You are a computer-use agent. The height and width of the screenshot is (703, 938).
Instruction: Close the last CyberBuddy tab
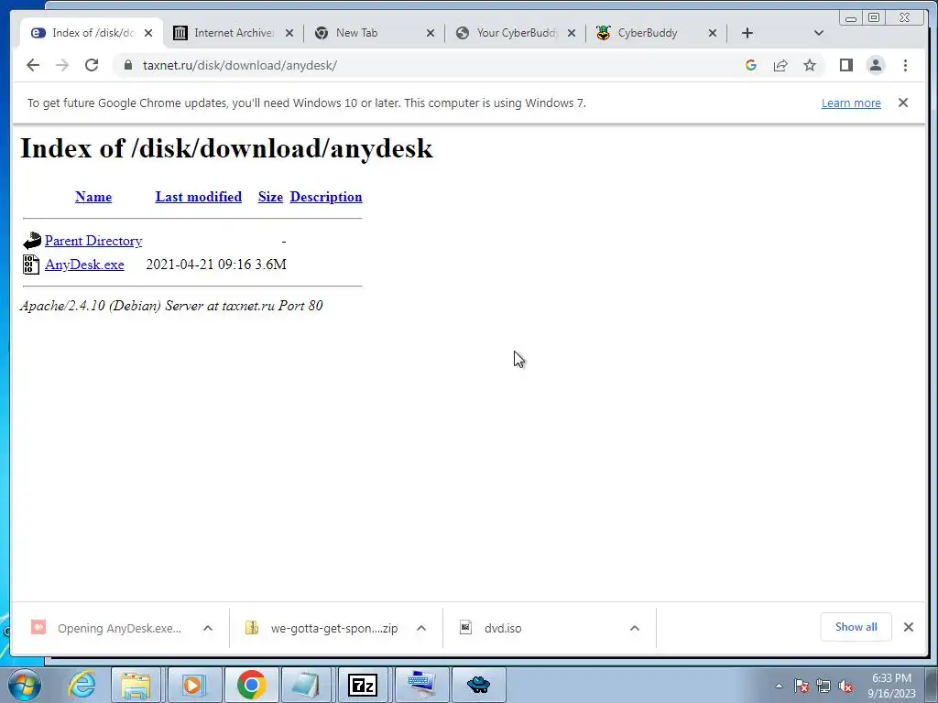(x=713, y=33)
